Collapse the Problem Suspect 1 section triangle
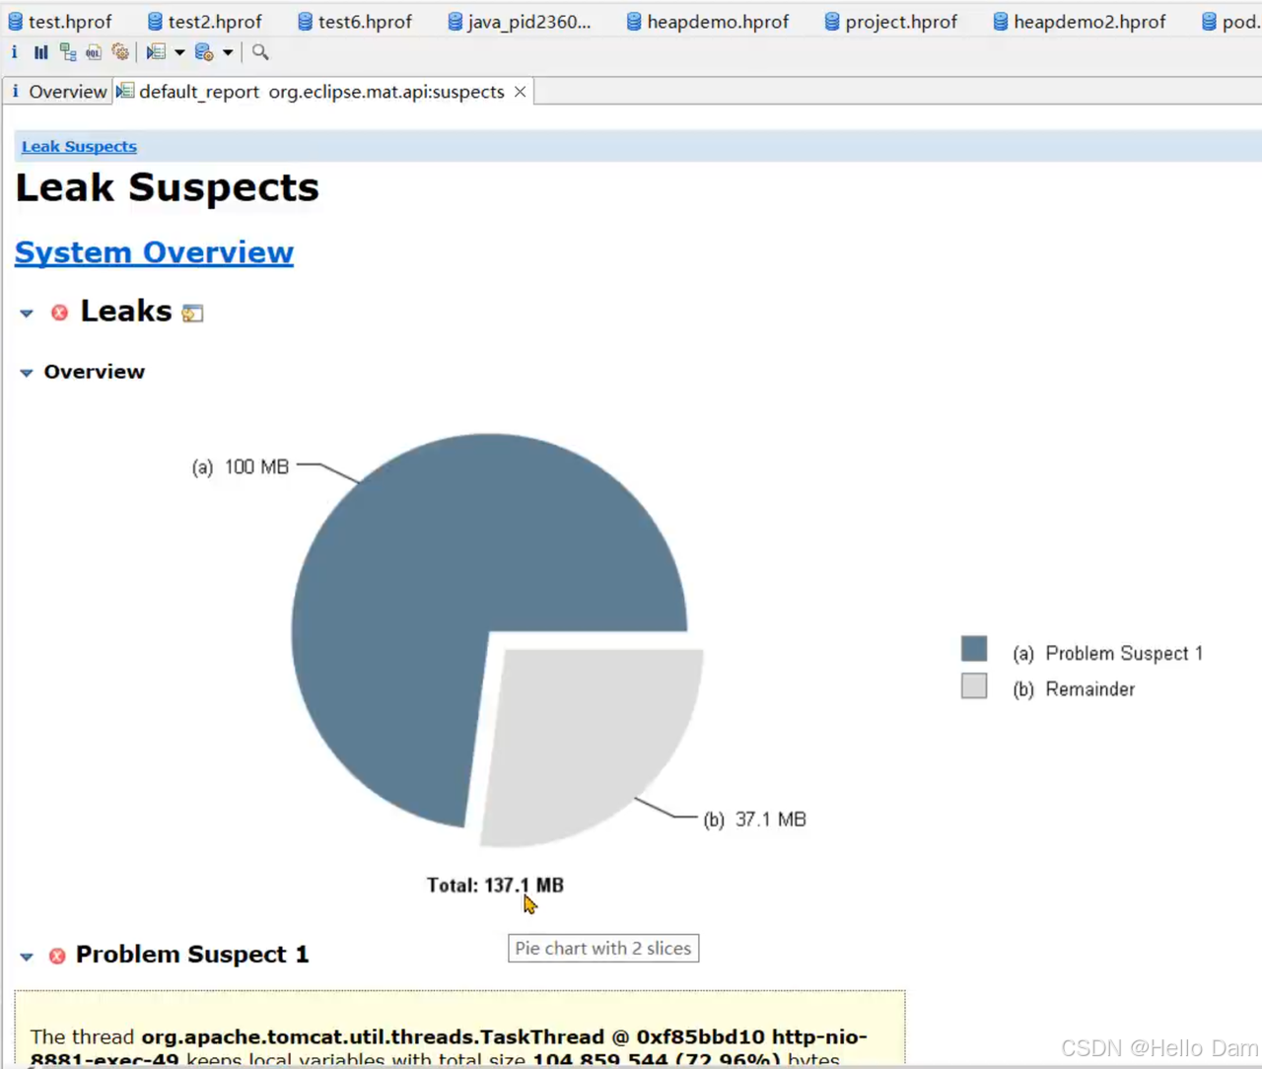 [27, 957]
